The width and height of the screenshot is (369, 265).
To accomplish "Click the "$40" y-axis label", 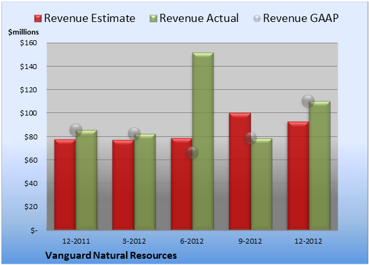I will [x=31, y=183].
